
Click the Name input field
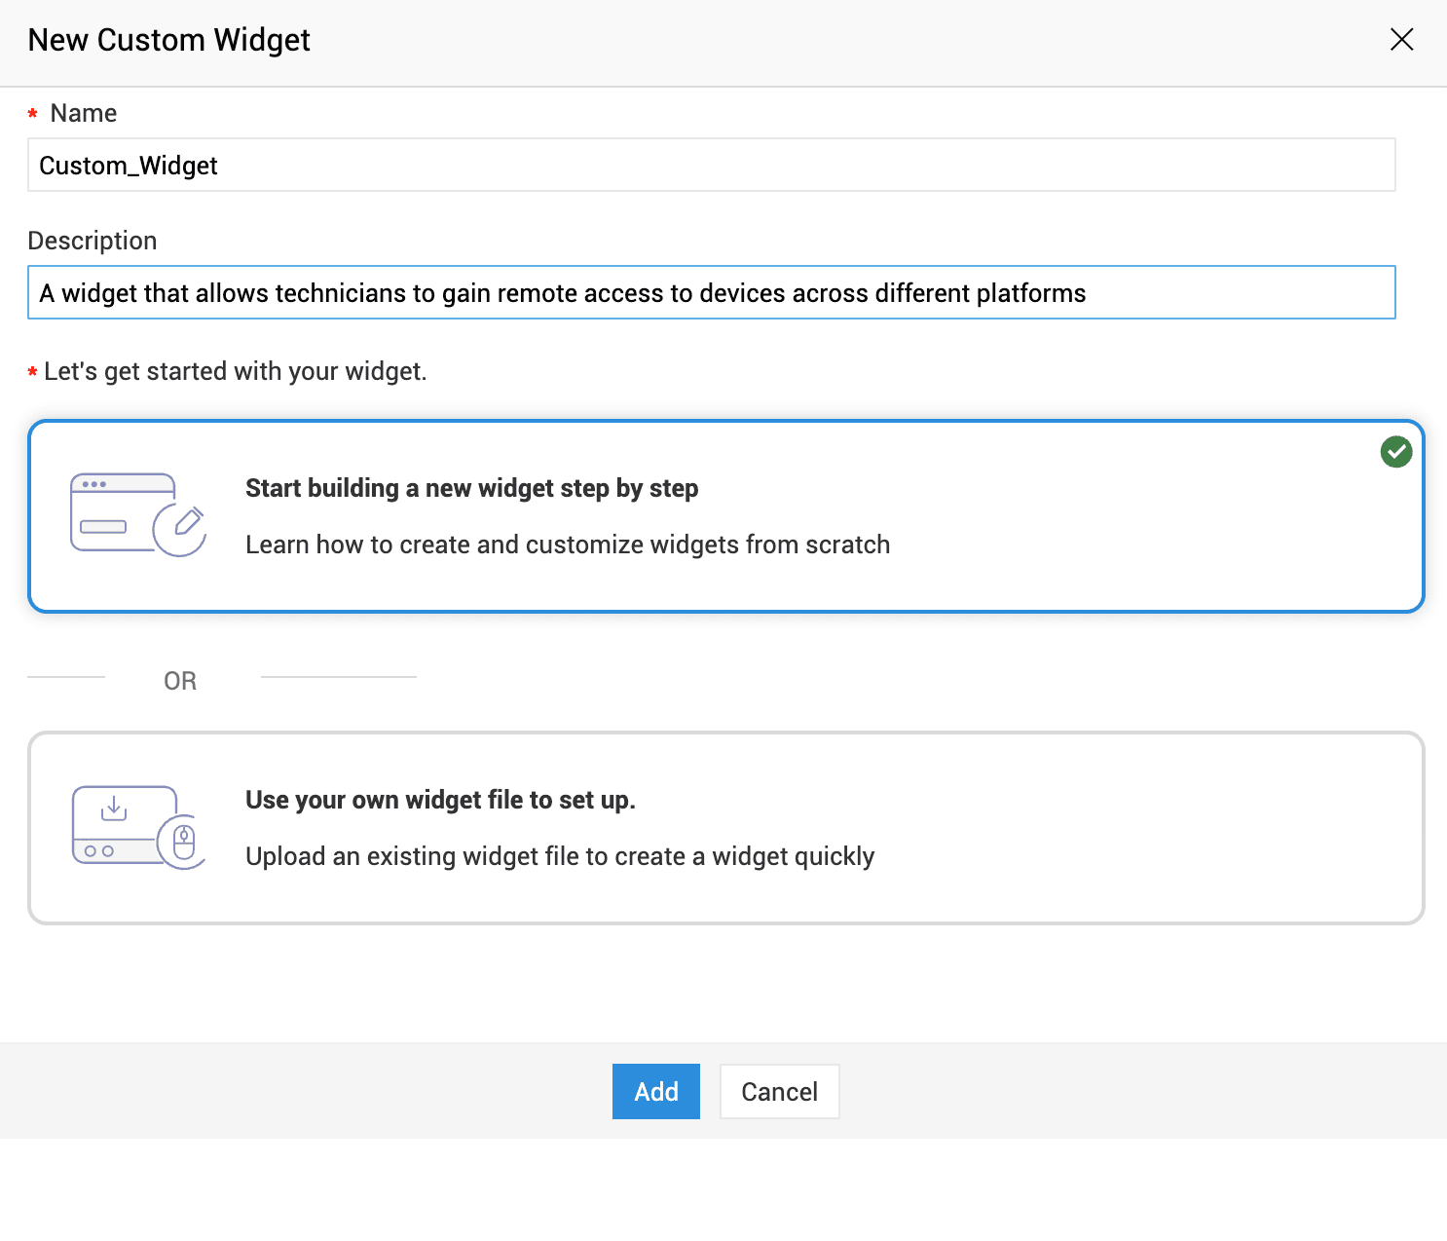(x=711, y=165)
